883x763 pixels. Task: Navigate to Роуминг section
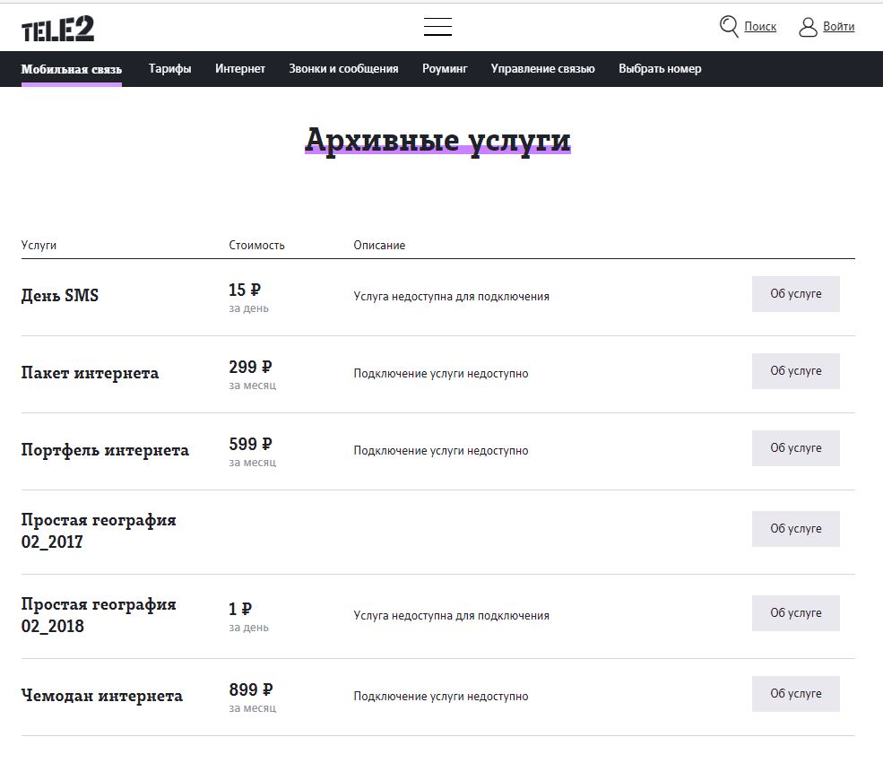click(445, 69)
